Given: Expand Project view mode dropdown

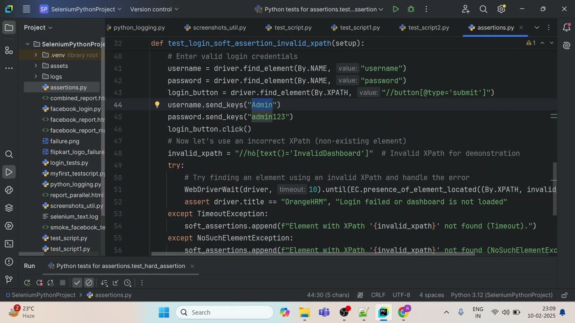Looking at the screenshot, I should pyautogui.click(x=38, y=27).
